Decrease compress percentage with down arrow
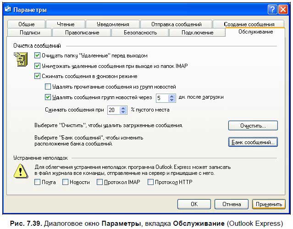 click(x=123, y=112)
